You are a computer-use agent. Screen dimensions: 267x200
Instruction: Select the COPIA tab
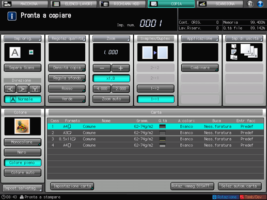click(171, 4)
